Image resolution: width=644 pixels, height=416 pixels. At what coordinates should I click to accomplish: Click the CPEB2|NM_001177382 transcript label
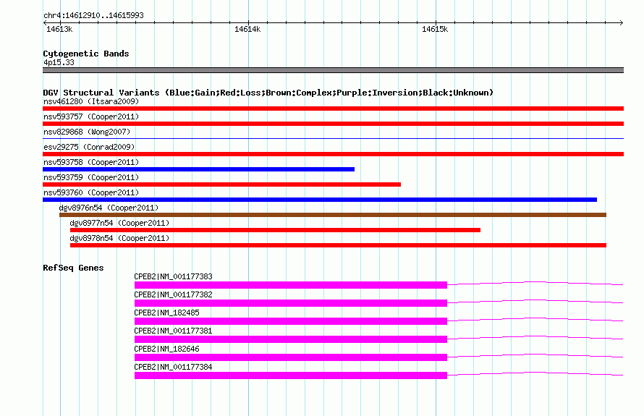(x=174, y=295)
